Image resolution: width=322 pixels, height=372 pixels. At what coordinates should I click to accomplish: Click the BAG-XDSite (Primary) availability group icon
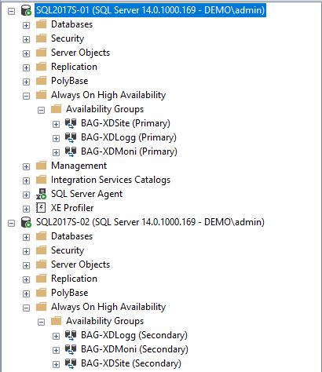(71, 123)
